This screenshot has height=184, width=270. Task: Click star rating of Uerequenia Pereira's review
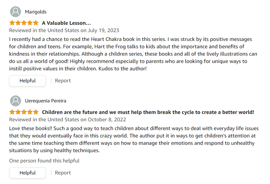coord(24,112)
